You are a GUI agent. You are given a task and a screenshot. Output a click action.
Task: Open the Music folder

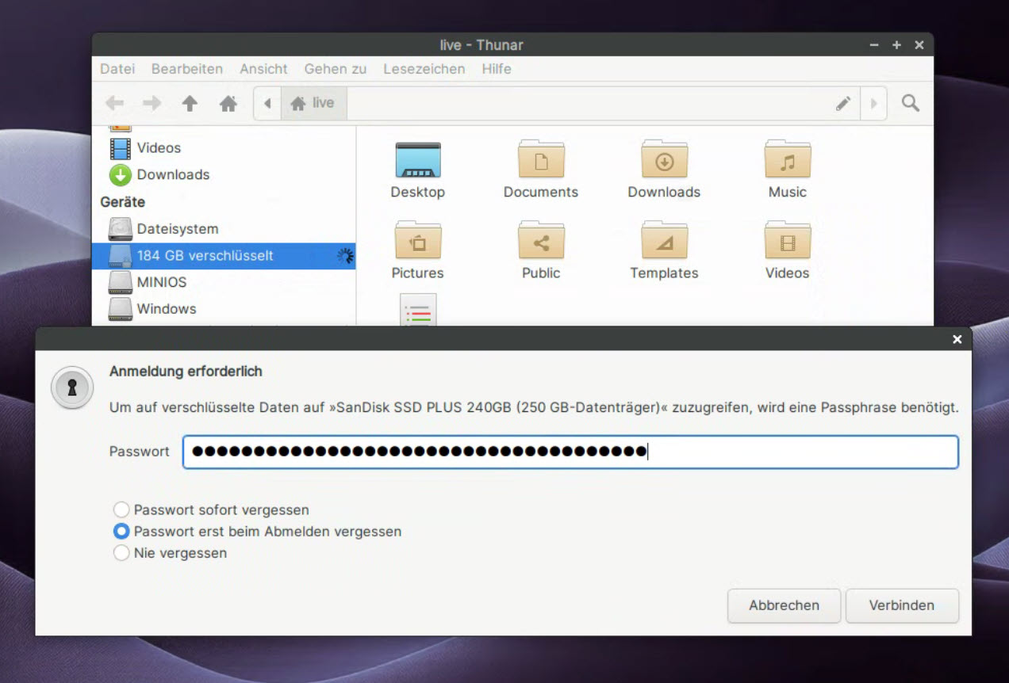pos(787,161)
